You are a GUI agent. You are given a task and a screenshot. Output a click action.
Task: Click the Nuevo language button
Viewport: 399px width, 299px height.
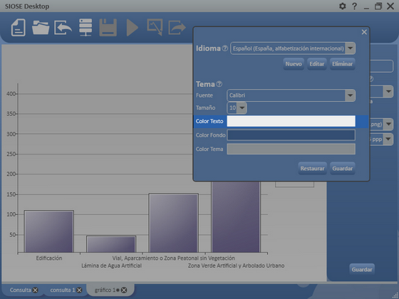294,64
